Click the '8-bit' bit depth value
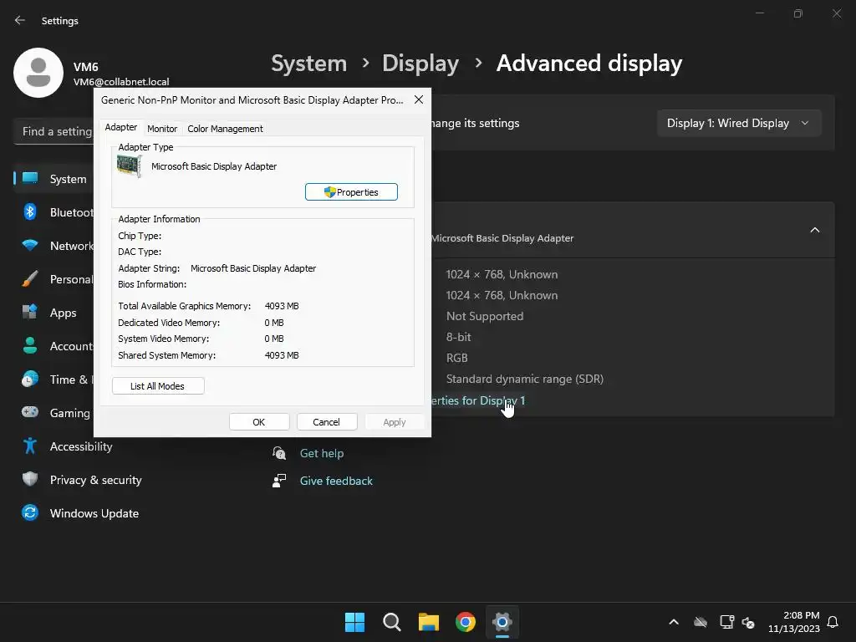This screenshot has width=856, height=642. pos(459,337)
